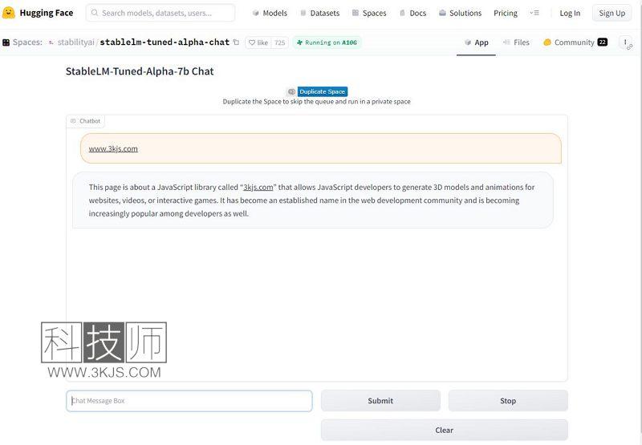Image resolution: width=642 pixels, height=445 pixels.
Task: Expand the more navigation options menu
Action: coord(534,13)
